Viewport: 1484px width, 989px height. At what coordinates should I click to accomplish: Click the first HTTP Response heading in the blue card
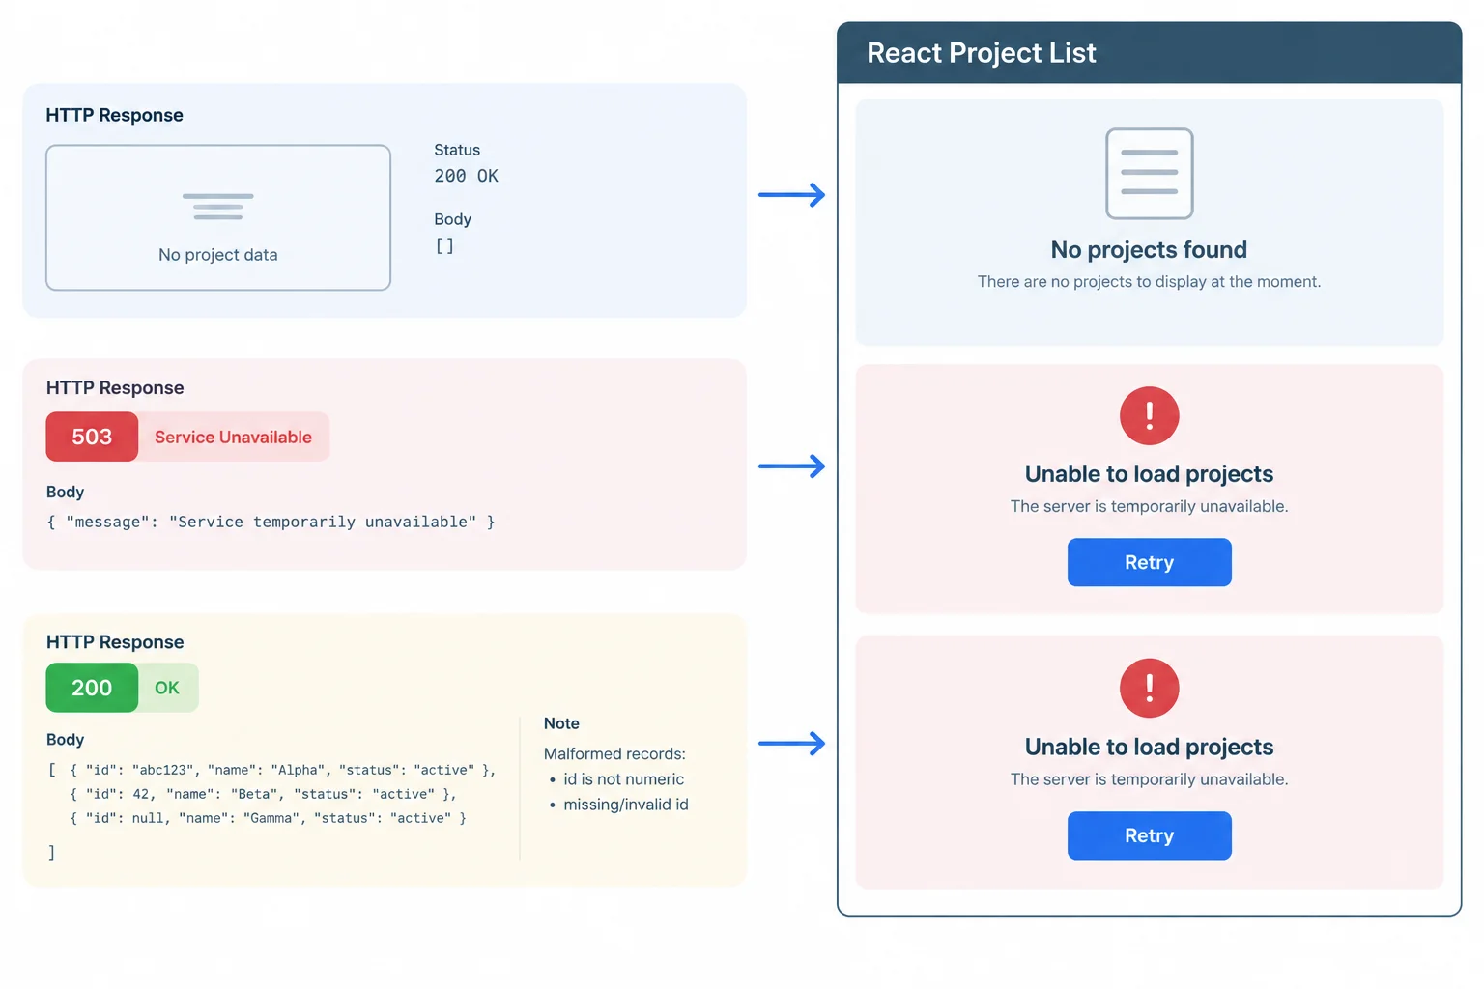pyautogui.click(x=114, y=115)
